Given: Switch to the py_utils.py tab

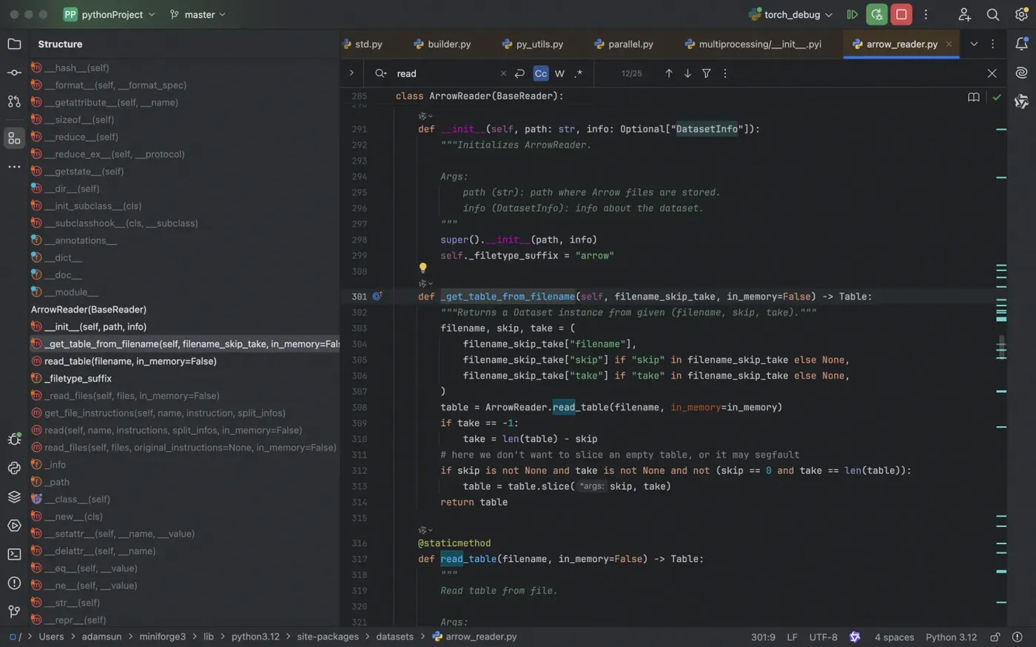Looking at the screenshot, I should (x=533, y=44).
